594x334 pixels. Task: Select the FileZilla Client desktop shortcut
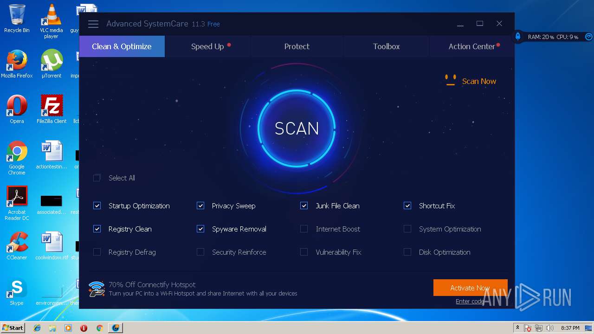[x=52, y=109]
